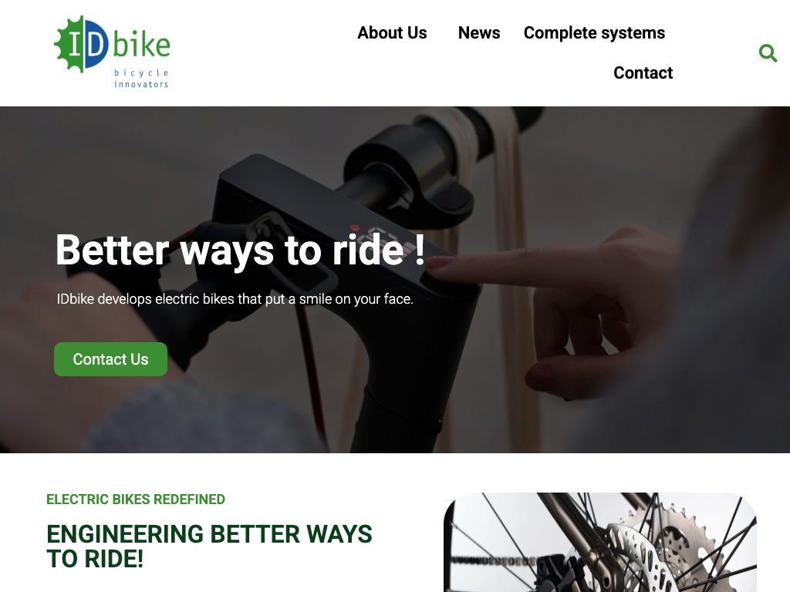Click the red indicator on the bike display
This screenshot has height=592, width=790.
pyautogui.click(x=355, y=227)
